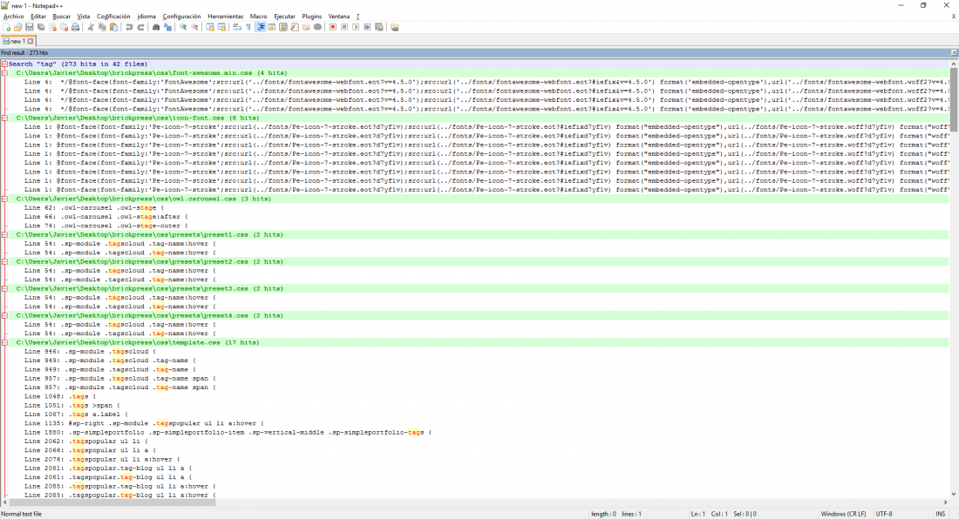Collapse preset2.css results group
Image resolution: width=959 pixels, height=519 pixels.
[4, 261]
